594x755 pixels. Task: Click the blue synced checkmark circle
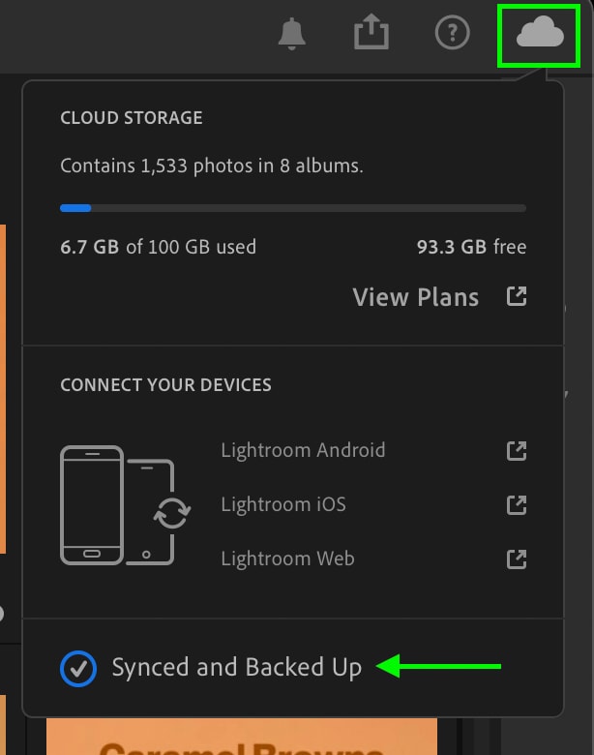pos(78,668)
